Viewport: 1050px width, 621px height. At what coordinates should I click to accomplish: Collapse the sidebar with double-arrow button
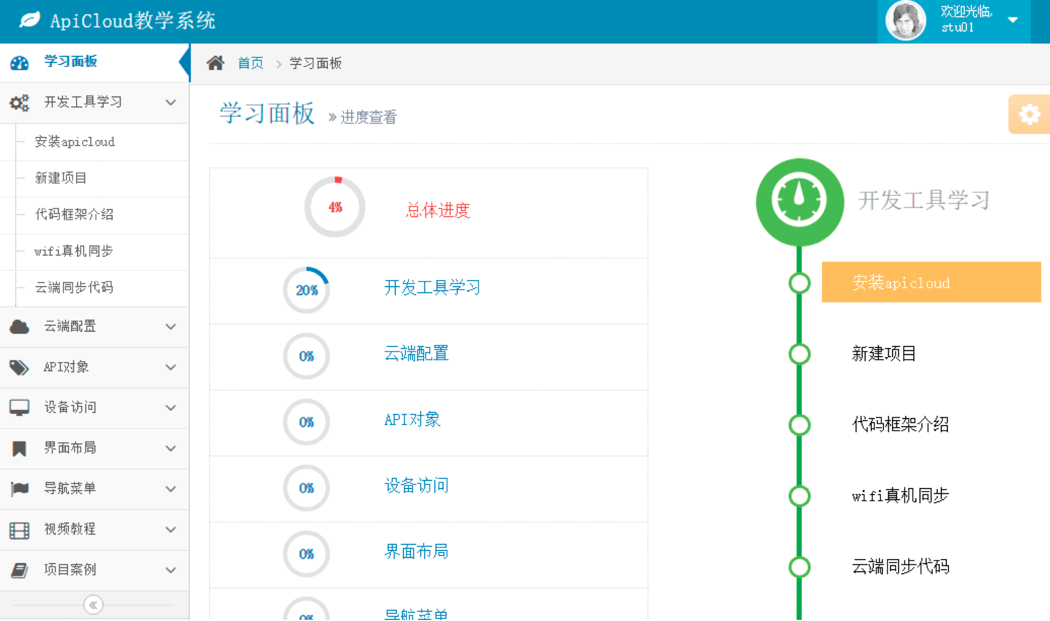tap(93, 605)
